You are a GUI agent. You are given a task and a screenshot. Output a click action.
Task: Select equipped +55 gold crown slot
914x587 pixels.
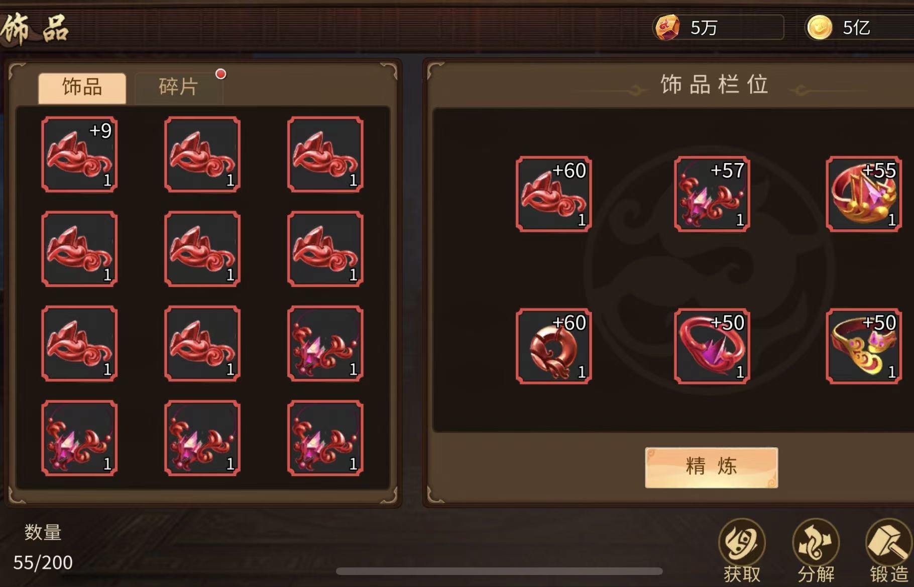(x=864, y=194)
